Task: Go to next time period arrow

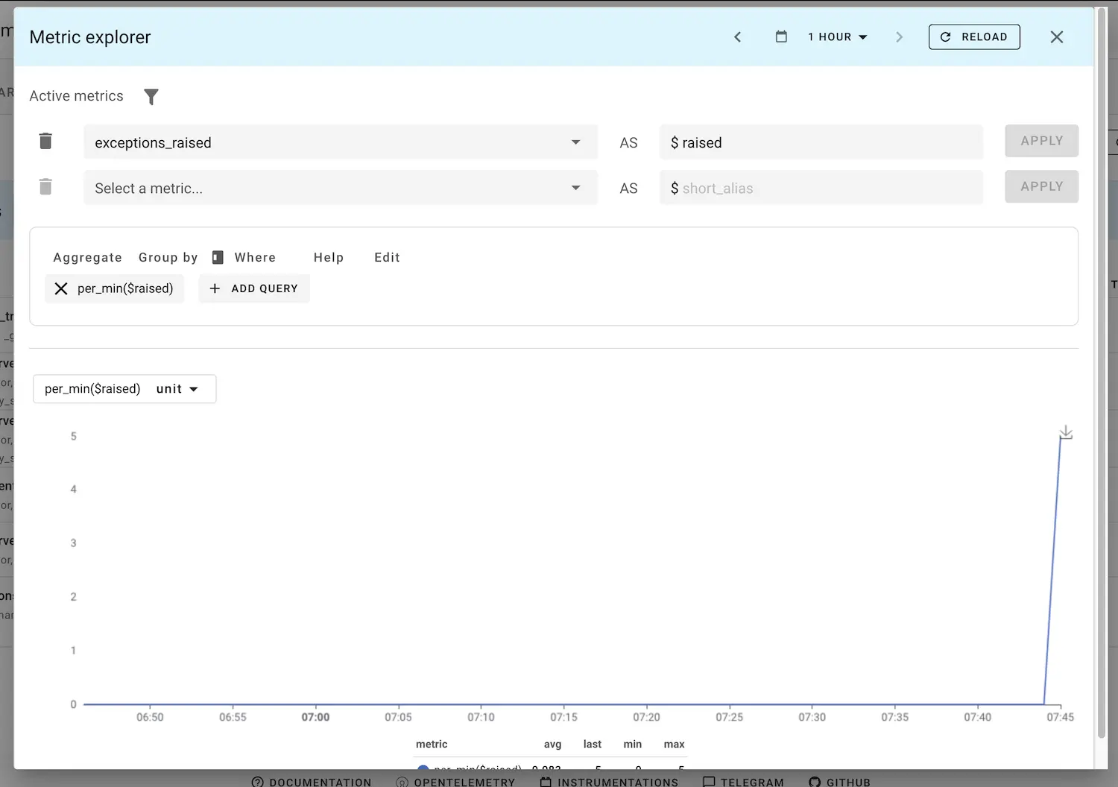Action: 899,37
